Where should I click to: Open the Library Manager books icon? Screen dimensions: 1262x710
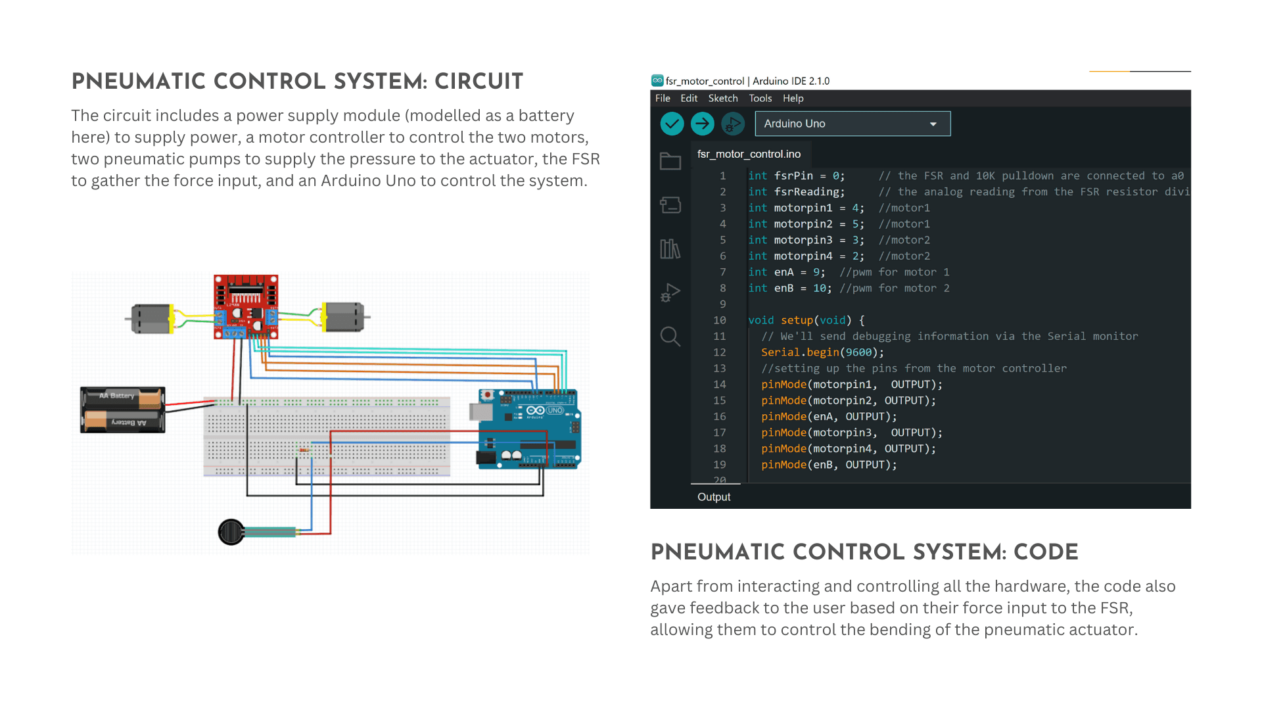[670, 248]
